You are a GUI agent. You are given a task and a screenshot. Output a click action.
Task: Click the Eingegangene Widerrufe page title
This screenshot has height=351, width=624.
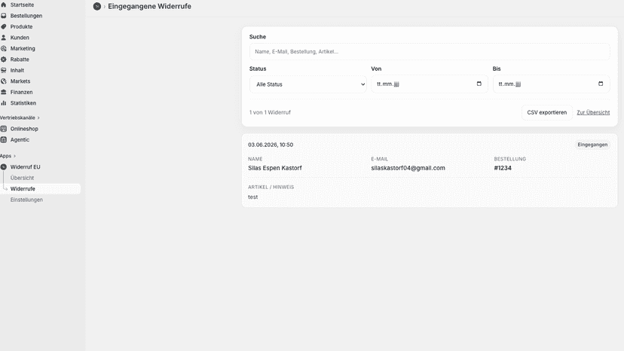[150, 6]
